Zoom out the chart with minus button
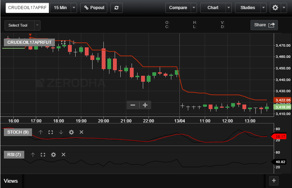 click(133, 105)
